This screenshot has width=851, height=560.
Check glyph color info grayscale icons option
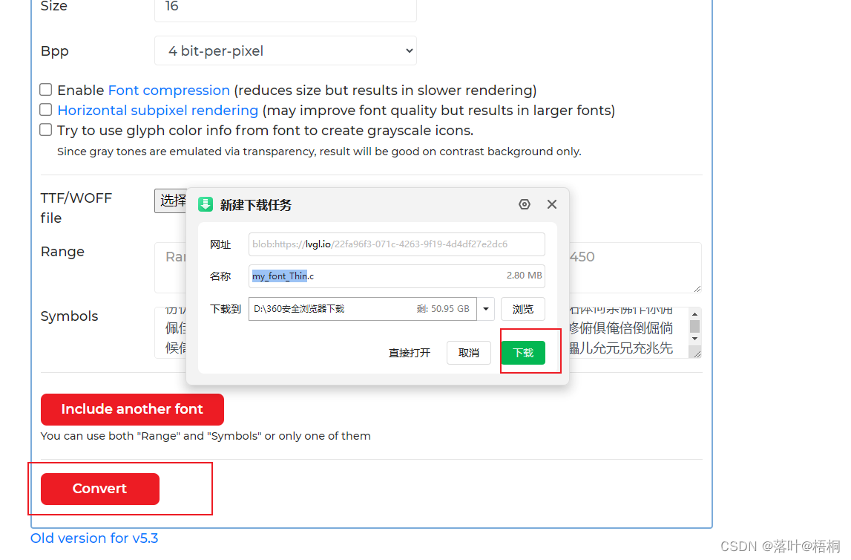click(x=45, y=130)
